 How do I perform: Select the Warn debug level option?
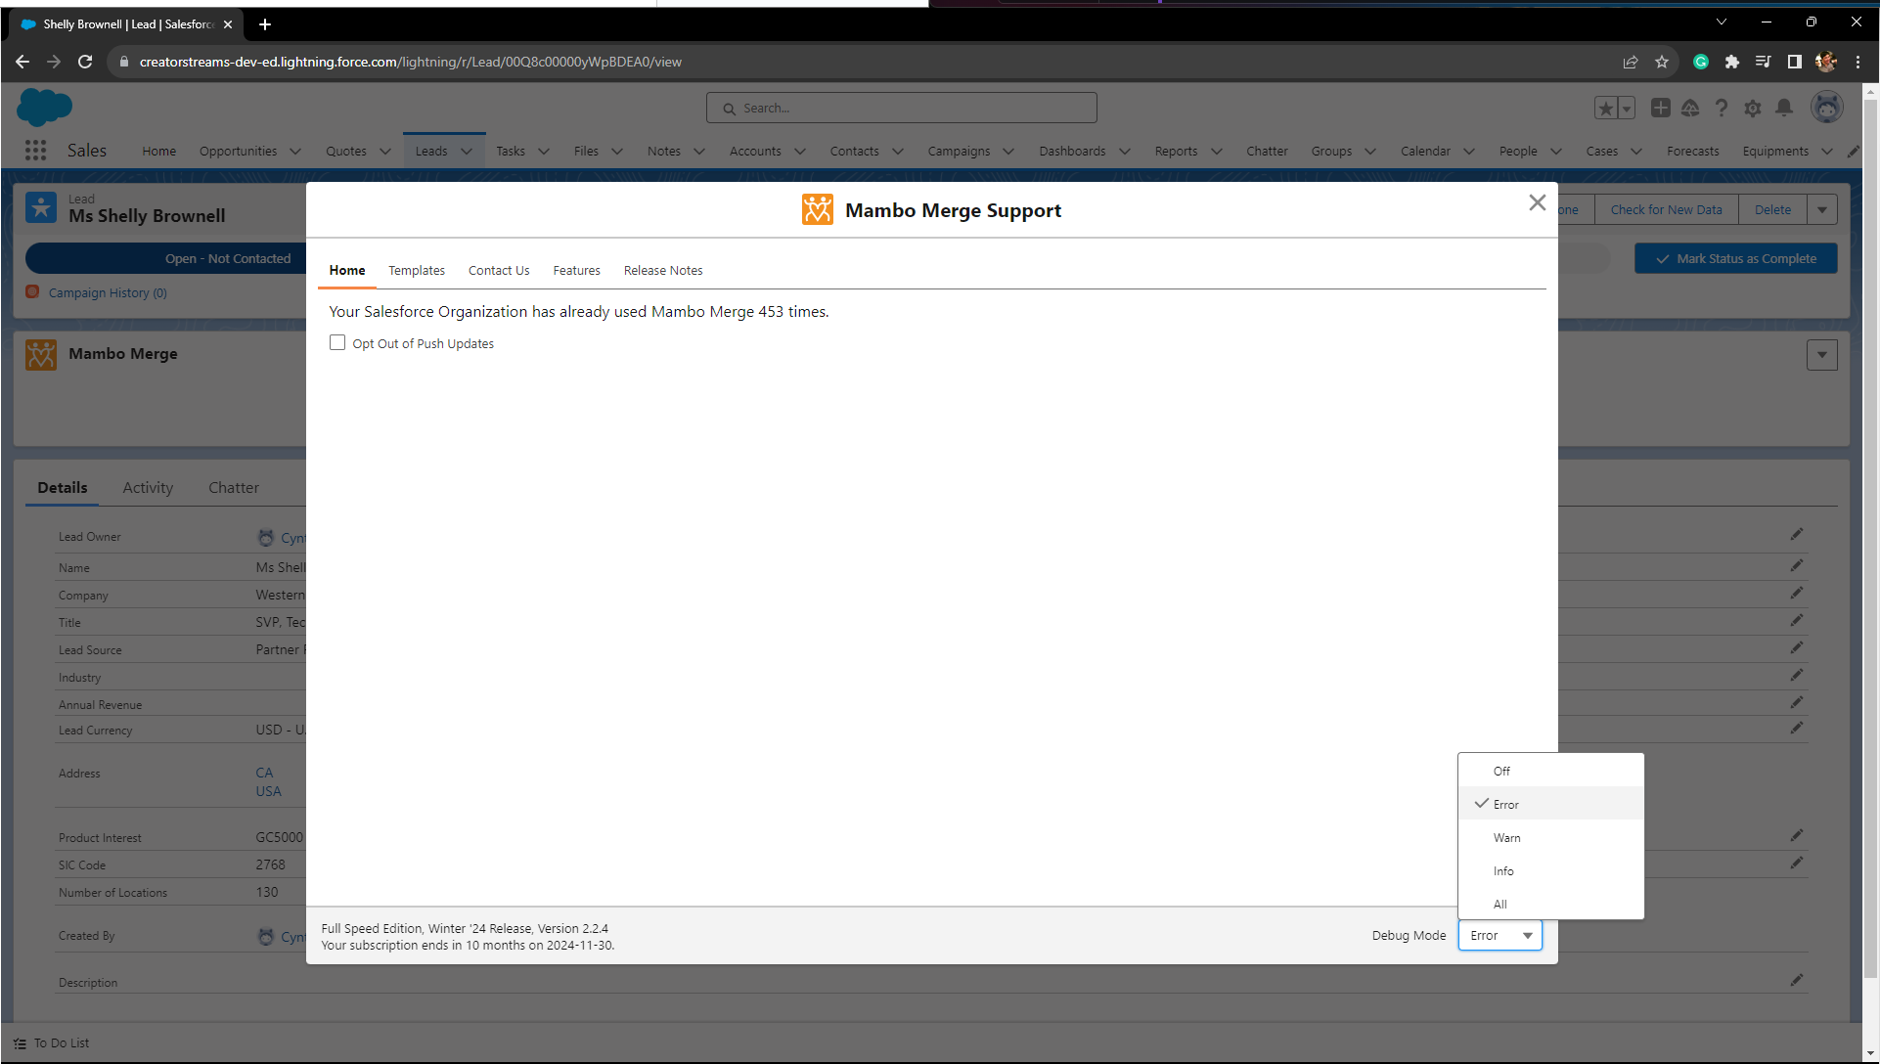coord(1507,837)
